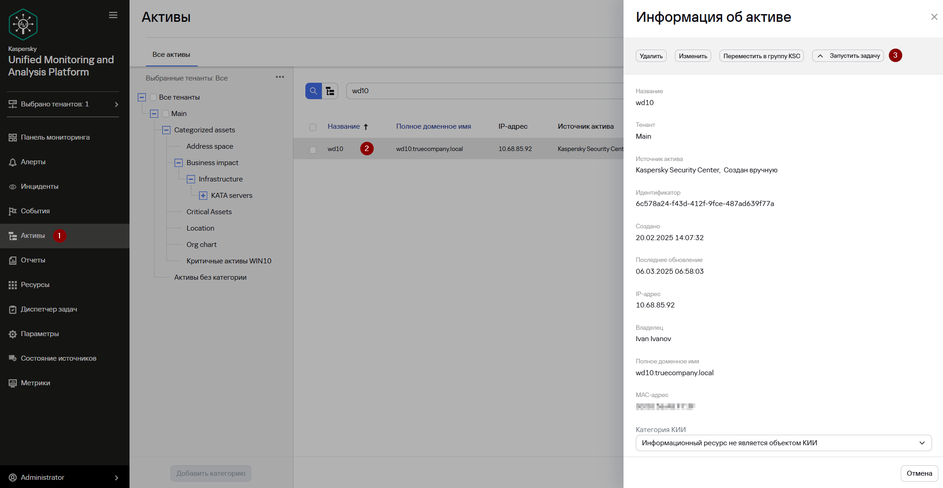Screen dimensions: 943x488
Task: Click the 10.68.85.92 table cell
Action: pos(515,149)
